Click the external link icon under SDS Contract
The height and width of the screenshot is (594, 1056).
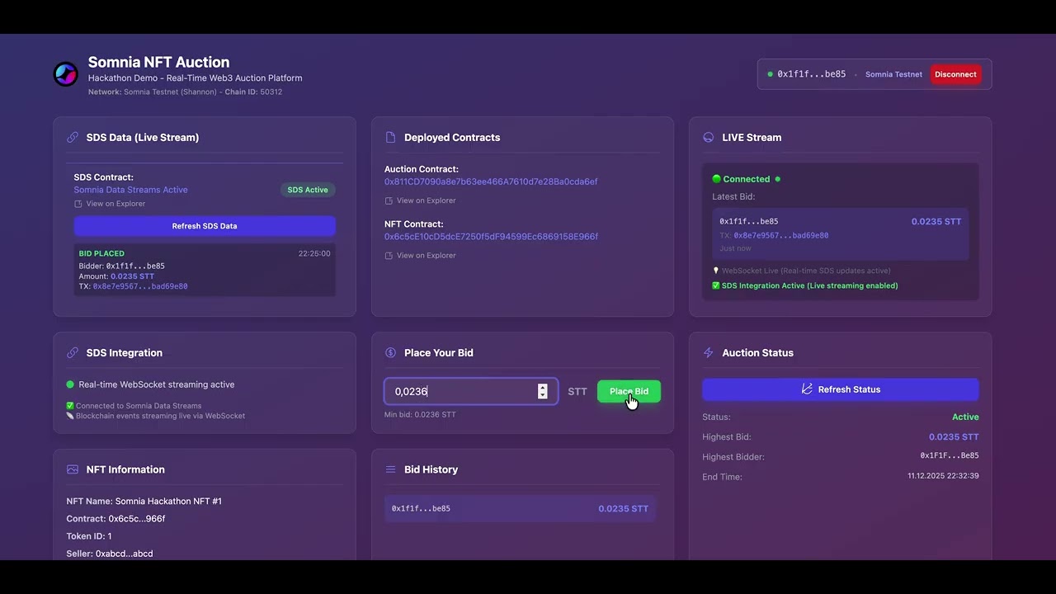click(x=78, y=204)
